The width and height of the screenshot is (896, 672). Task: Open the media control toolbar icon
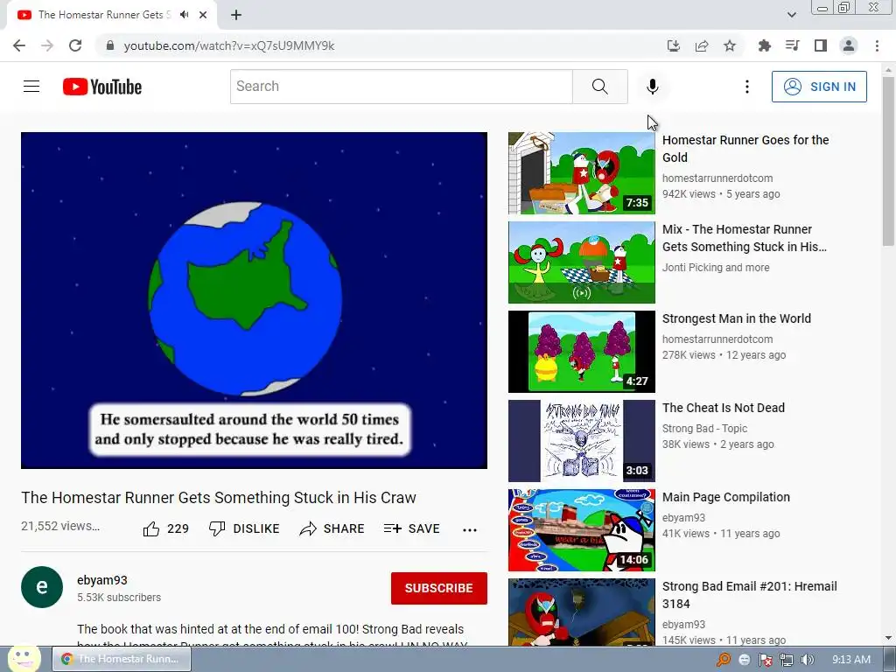(x=793, y=45)
